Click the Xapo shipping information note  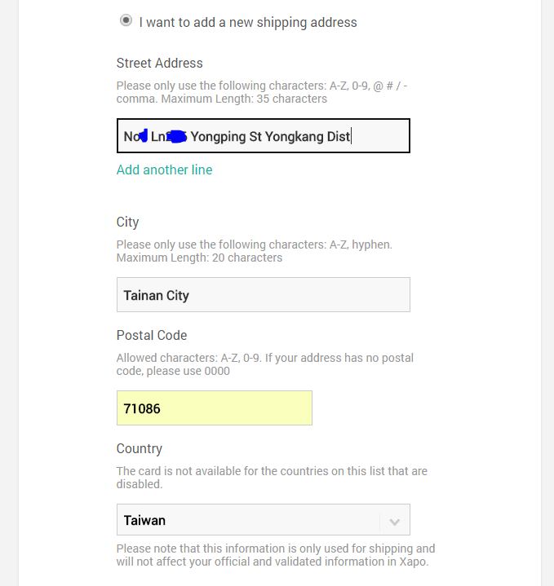pos(275,554)
